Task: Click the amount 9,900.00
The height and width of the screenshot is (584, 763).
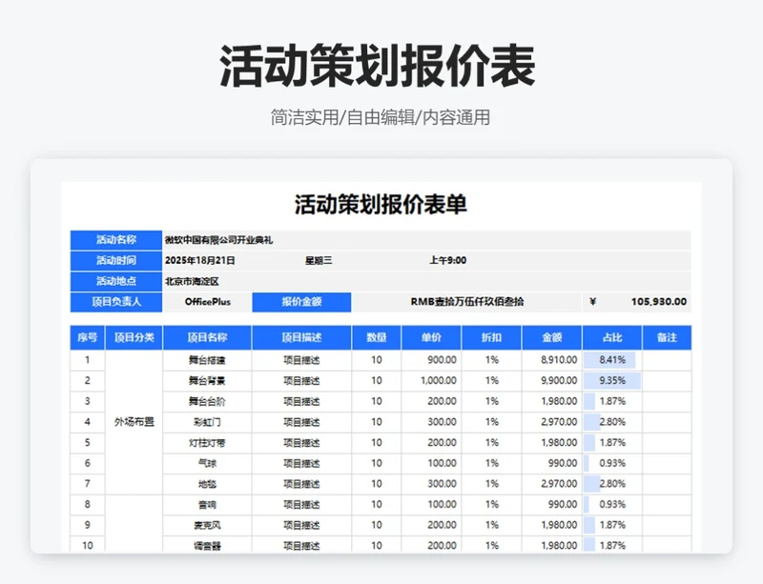Action: click(559, 381)
